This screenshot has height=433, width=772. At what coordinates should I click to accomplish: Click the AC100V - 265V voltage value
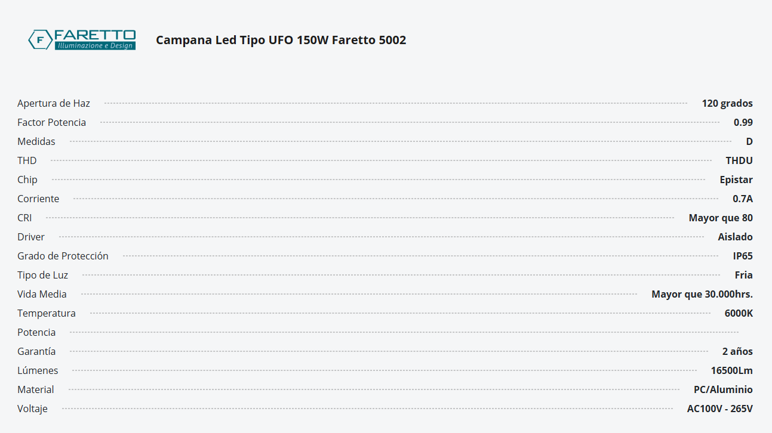pos(719,409)
